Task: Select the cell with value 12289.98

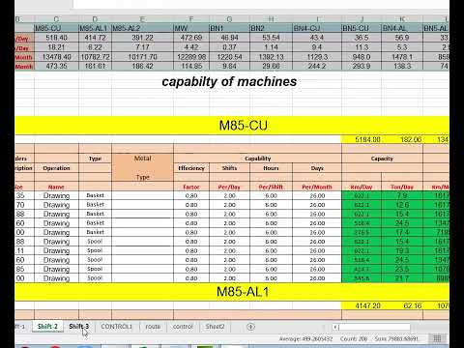Action: [x=191, y=57]
